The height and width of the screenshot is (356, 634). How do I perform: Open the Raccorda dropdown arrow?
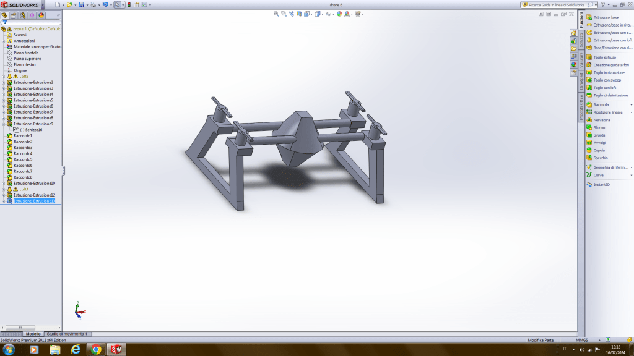pos(631,105)
